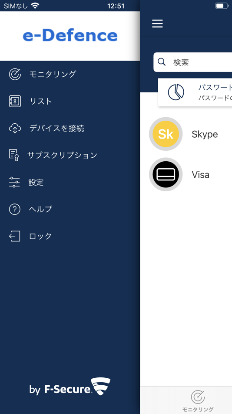
Task: Click the cloud connect-device icon
Action: tap(15, 128)
